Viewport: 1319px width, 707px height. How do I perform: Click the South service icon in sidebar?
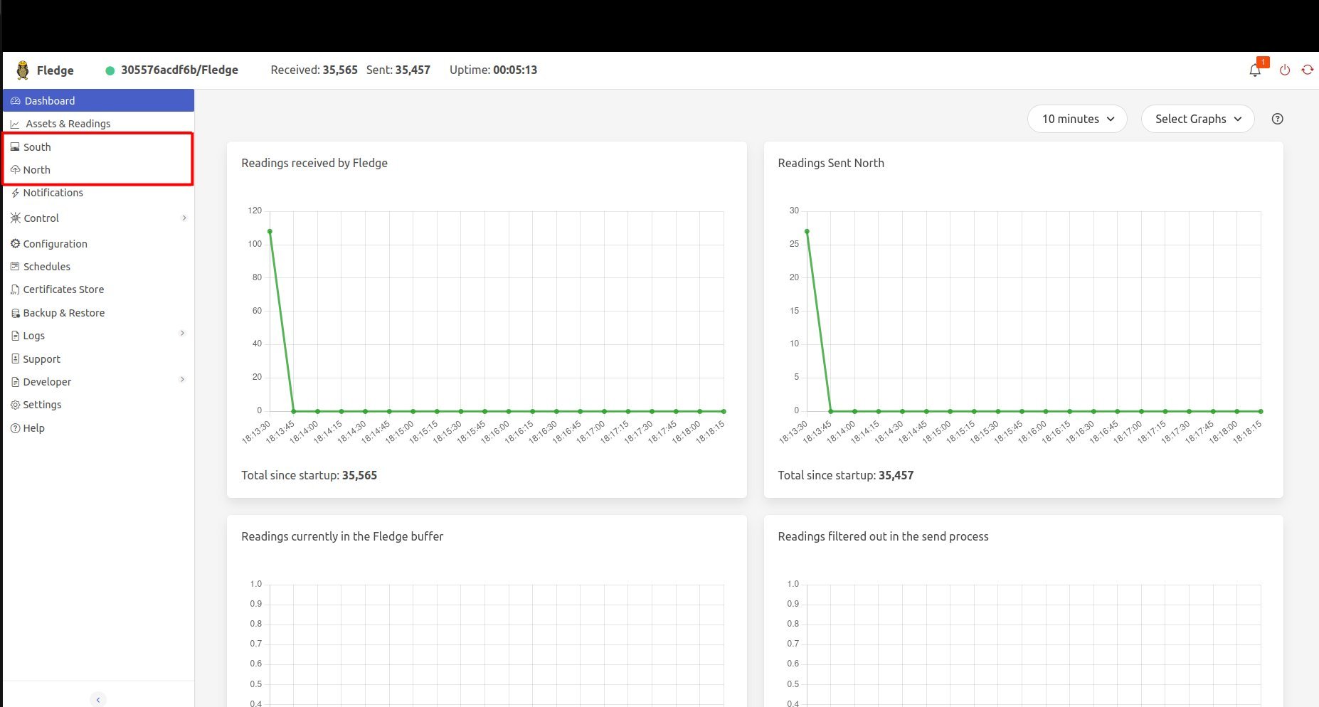[x=15, y=147]
